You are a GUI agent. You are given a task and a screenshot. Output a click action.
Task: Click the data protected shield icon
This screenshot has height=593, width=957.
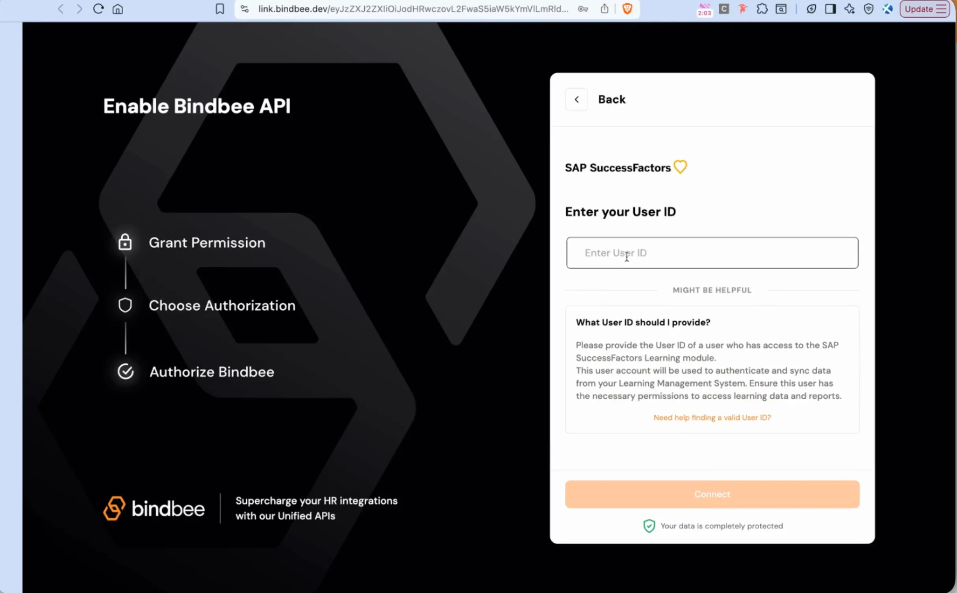649,526
